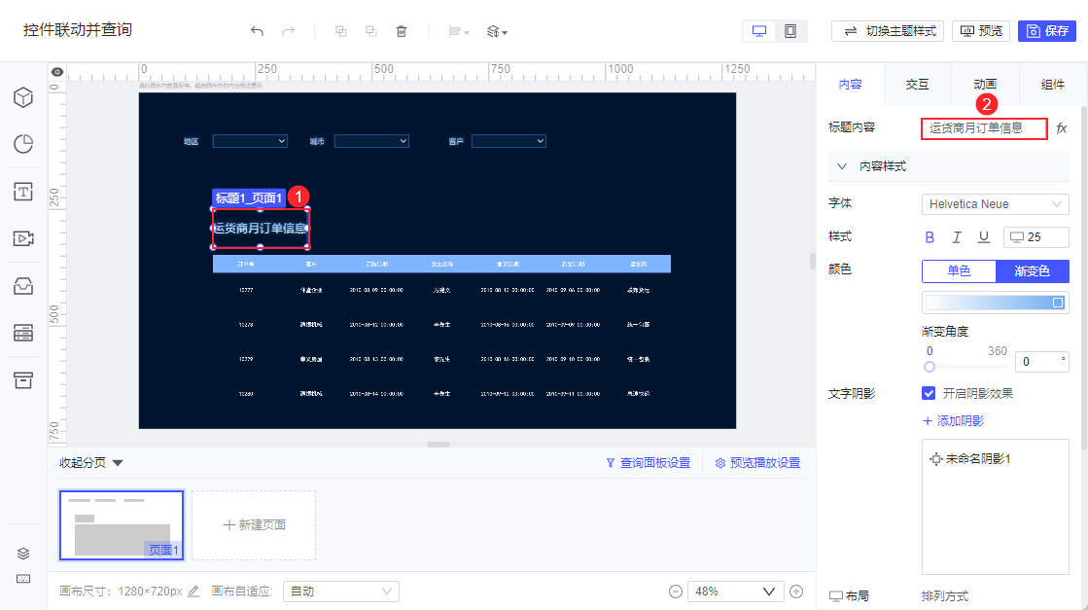Click the gradient end stop handle

click(x=1058, y=303)
